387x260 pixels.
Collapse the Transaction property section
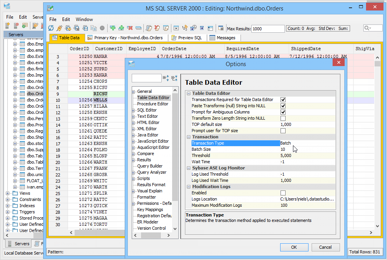click(188, 137)
